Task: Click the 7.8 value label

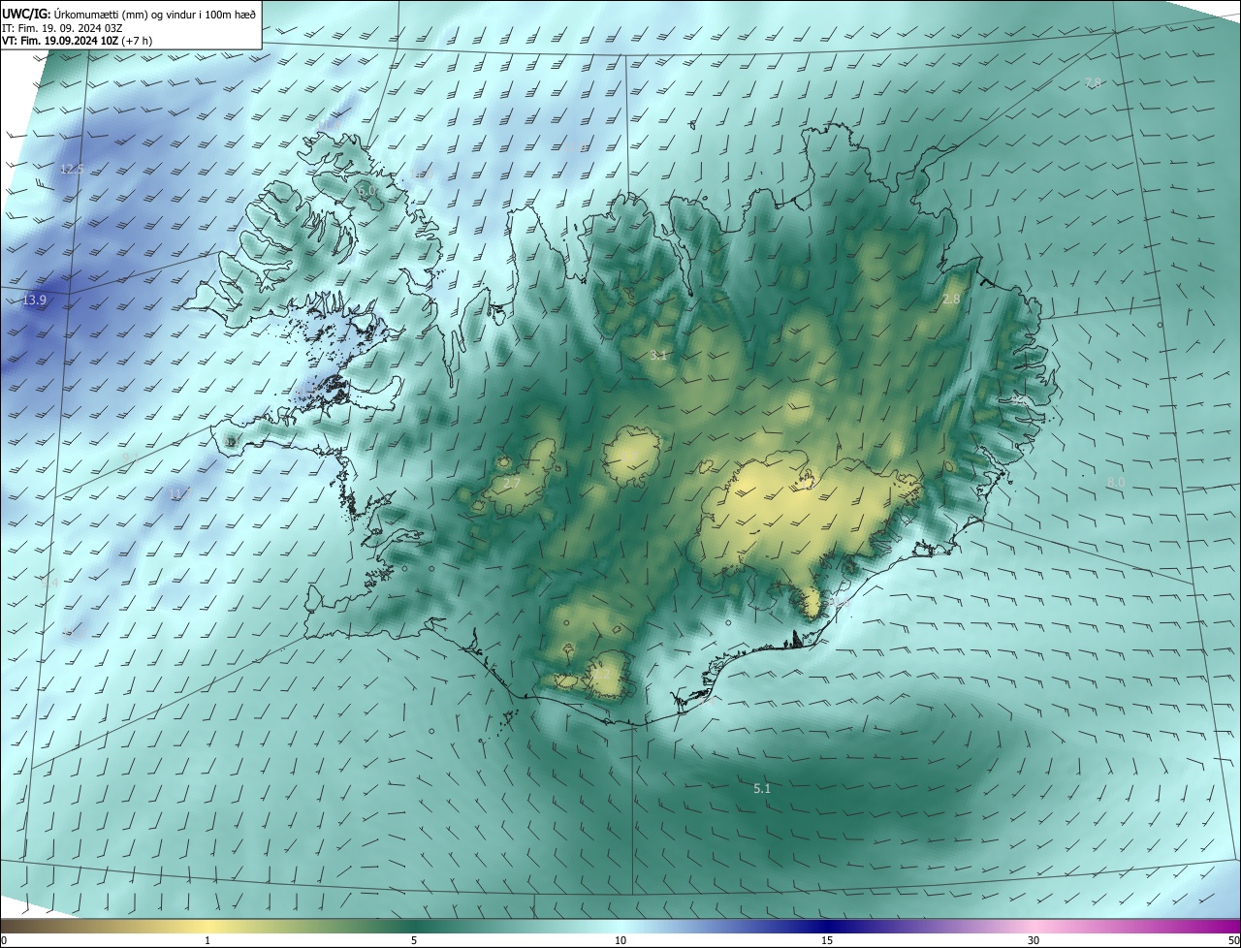Action: [x=1093, y=83]
